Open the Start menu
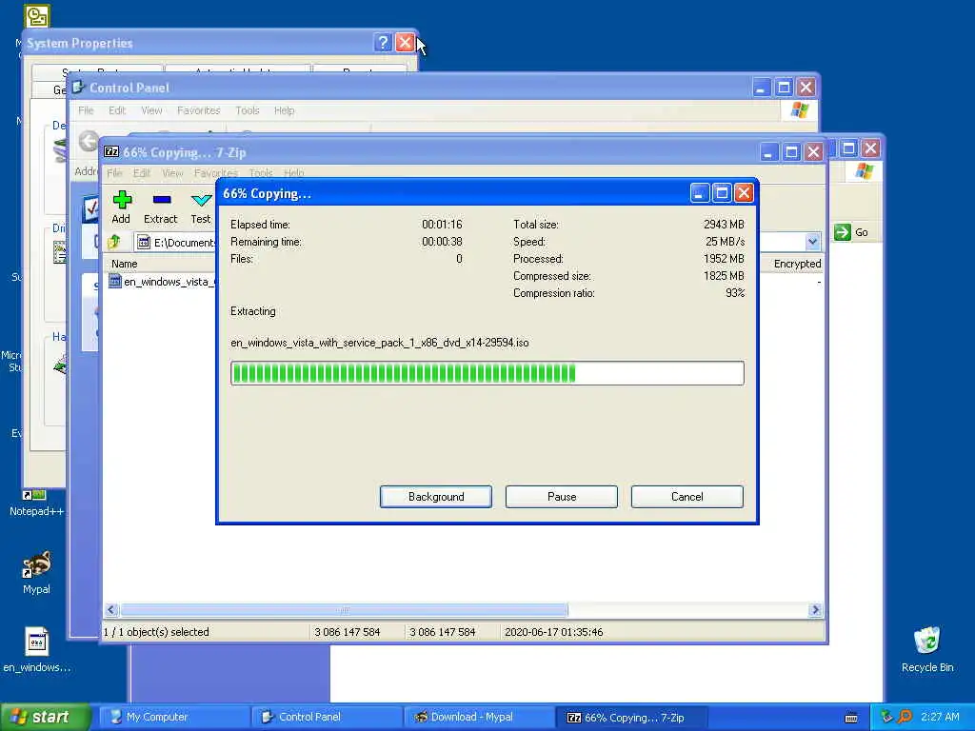 coord(45,717)
